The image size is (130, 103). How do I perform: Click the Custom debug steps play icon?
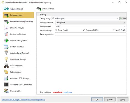(6, 41)
